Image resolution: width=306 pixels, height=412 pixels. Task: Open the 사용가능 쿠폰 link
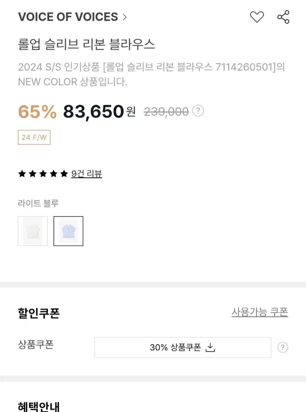pos(260,312)
